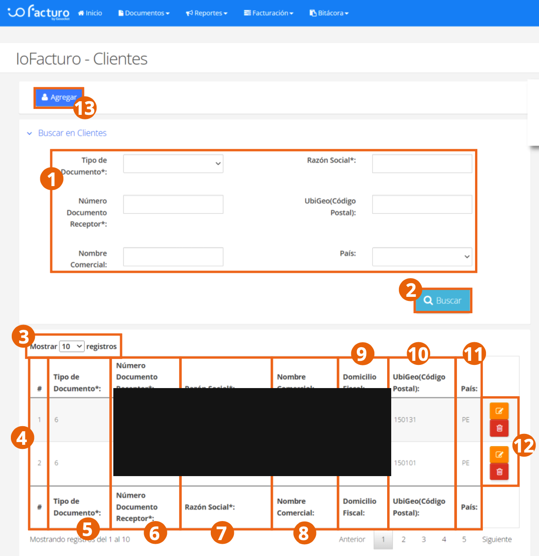Open the Mostrar registros count dropdown
Screen dimensions: 539x556
click(x=72, y=346)
